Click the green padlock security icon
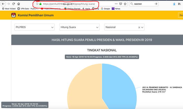The image size is (183, 109). (x=40, y=4)
